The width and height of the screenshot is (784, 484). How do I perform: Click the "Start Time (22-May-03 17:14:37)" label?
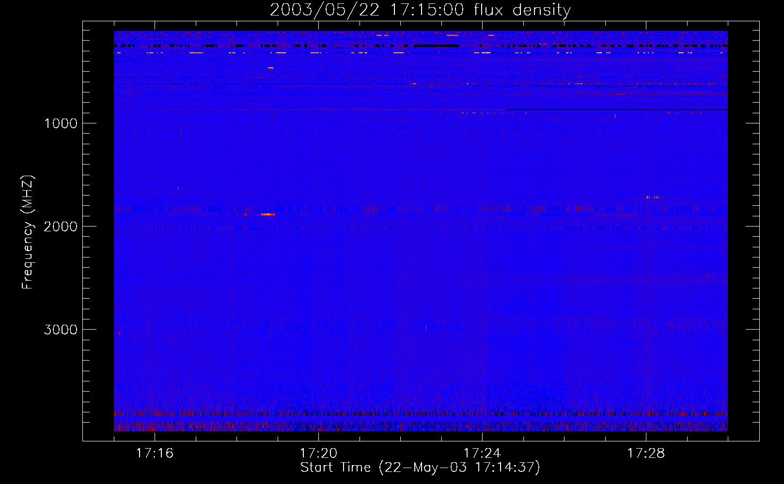click(x=420, y=468)
